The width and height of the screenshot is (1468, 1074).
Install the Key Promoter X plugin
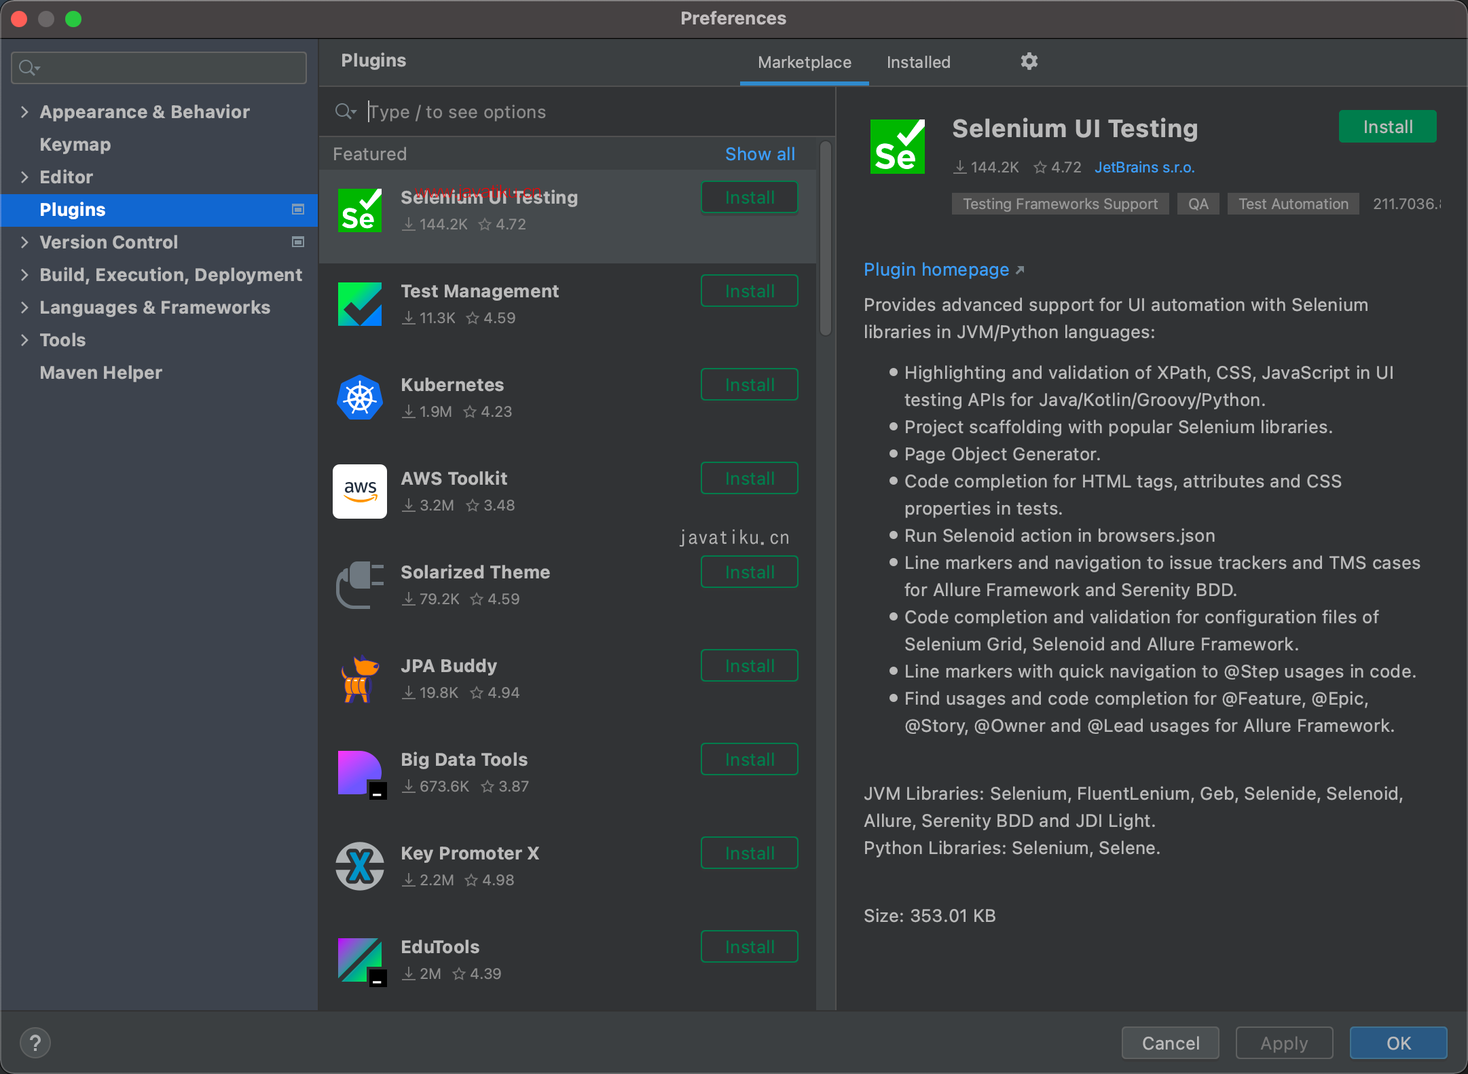tap(750, 853)
